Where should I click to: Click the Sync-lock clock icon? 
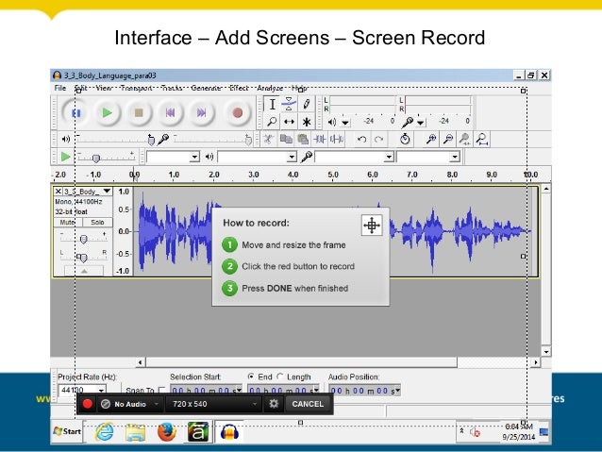pyautogui.click(x=405, y=139)
